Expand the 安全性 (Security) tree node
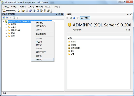 point(6,27)
